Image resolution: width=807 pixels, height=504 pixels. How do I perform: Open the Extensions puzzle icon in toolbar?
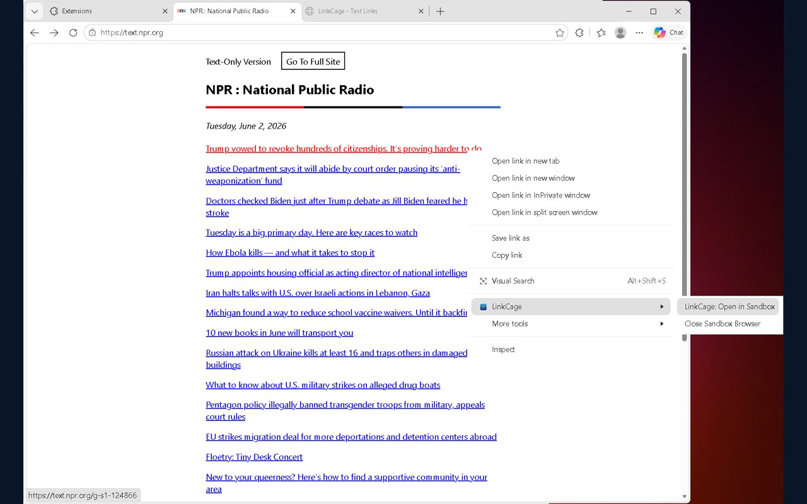tap(579, 33)
